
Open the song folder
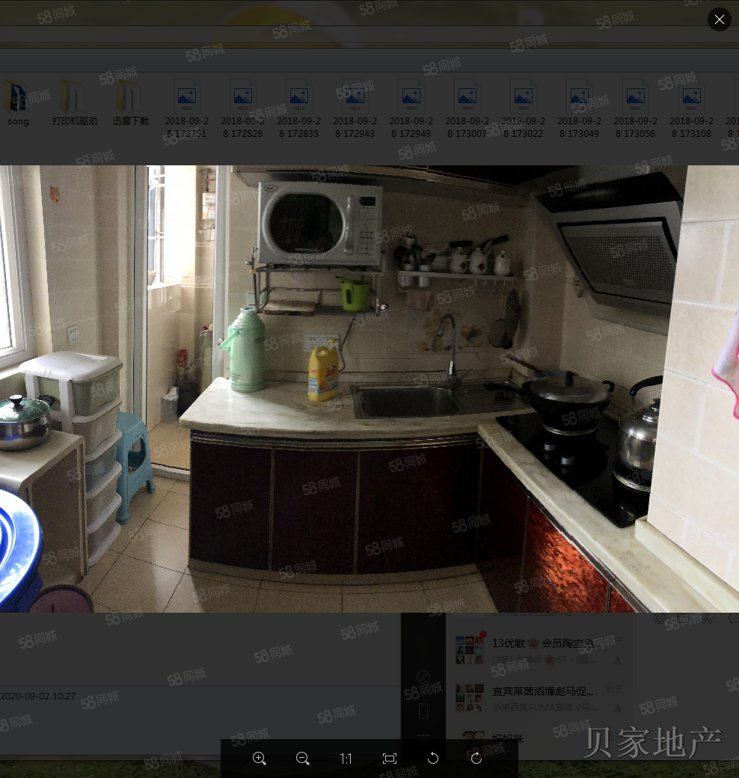click(x=18, y=102)
